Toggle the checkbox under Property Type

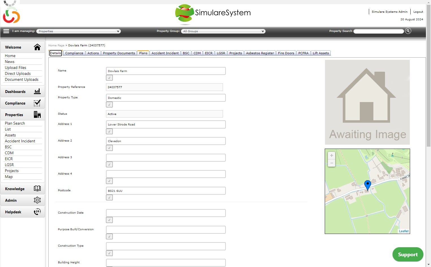(109, 105)
